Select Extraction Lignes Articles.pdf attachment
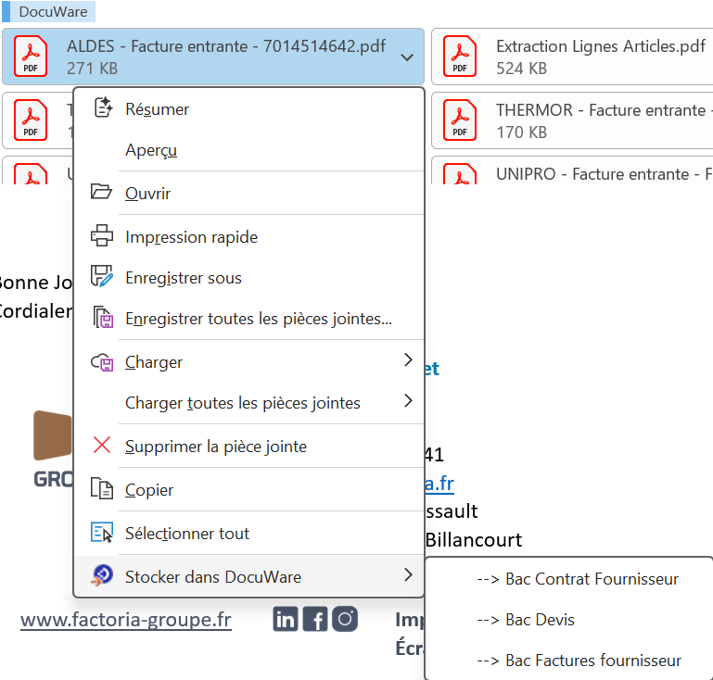713x680 pixels. pos(572,57)
